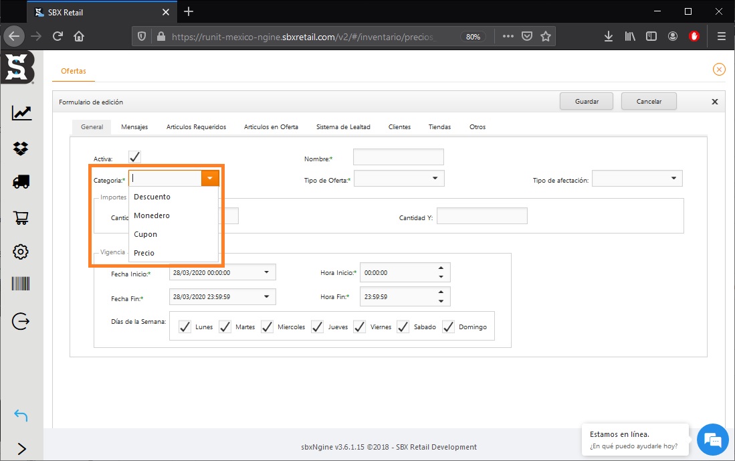Uncheck the Lunes checkbox
Image resolution: width=735 pixels, height=461 pixels.
(x=185, y=327)
